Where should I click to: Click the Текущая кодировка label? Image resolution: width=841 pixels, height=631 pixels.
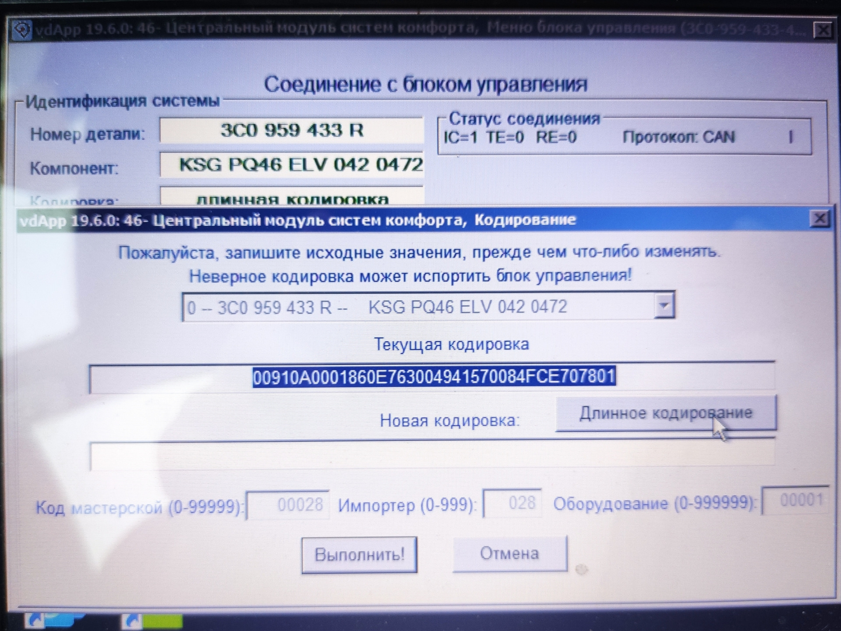coord(452,344)
